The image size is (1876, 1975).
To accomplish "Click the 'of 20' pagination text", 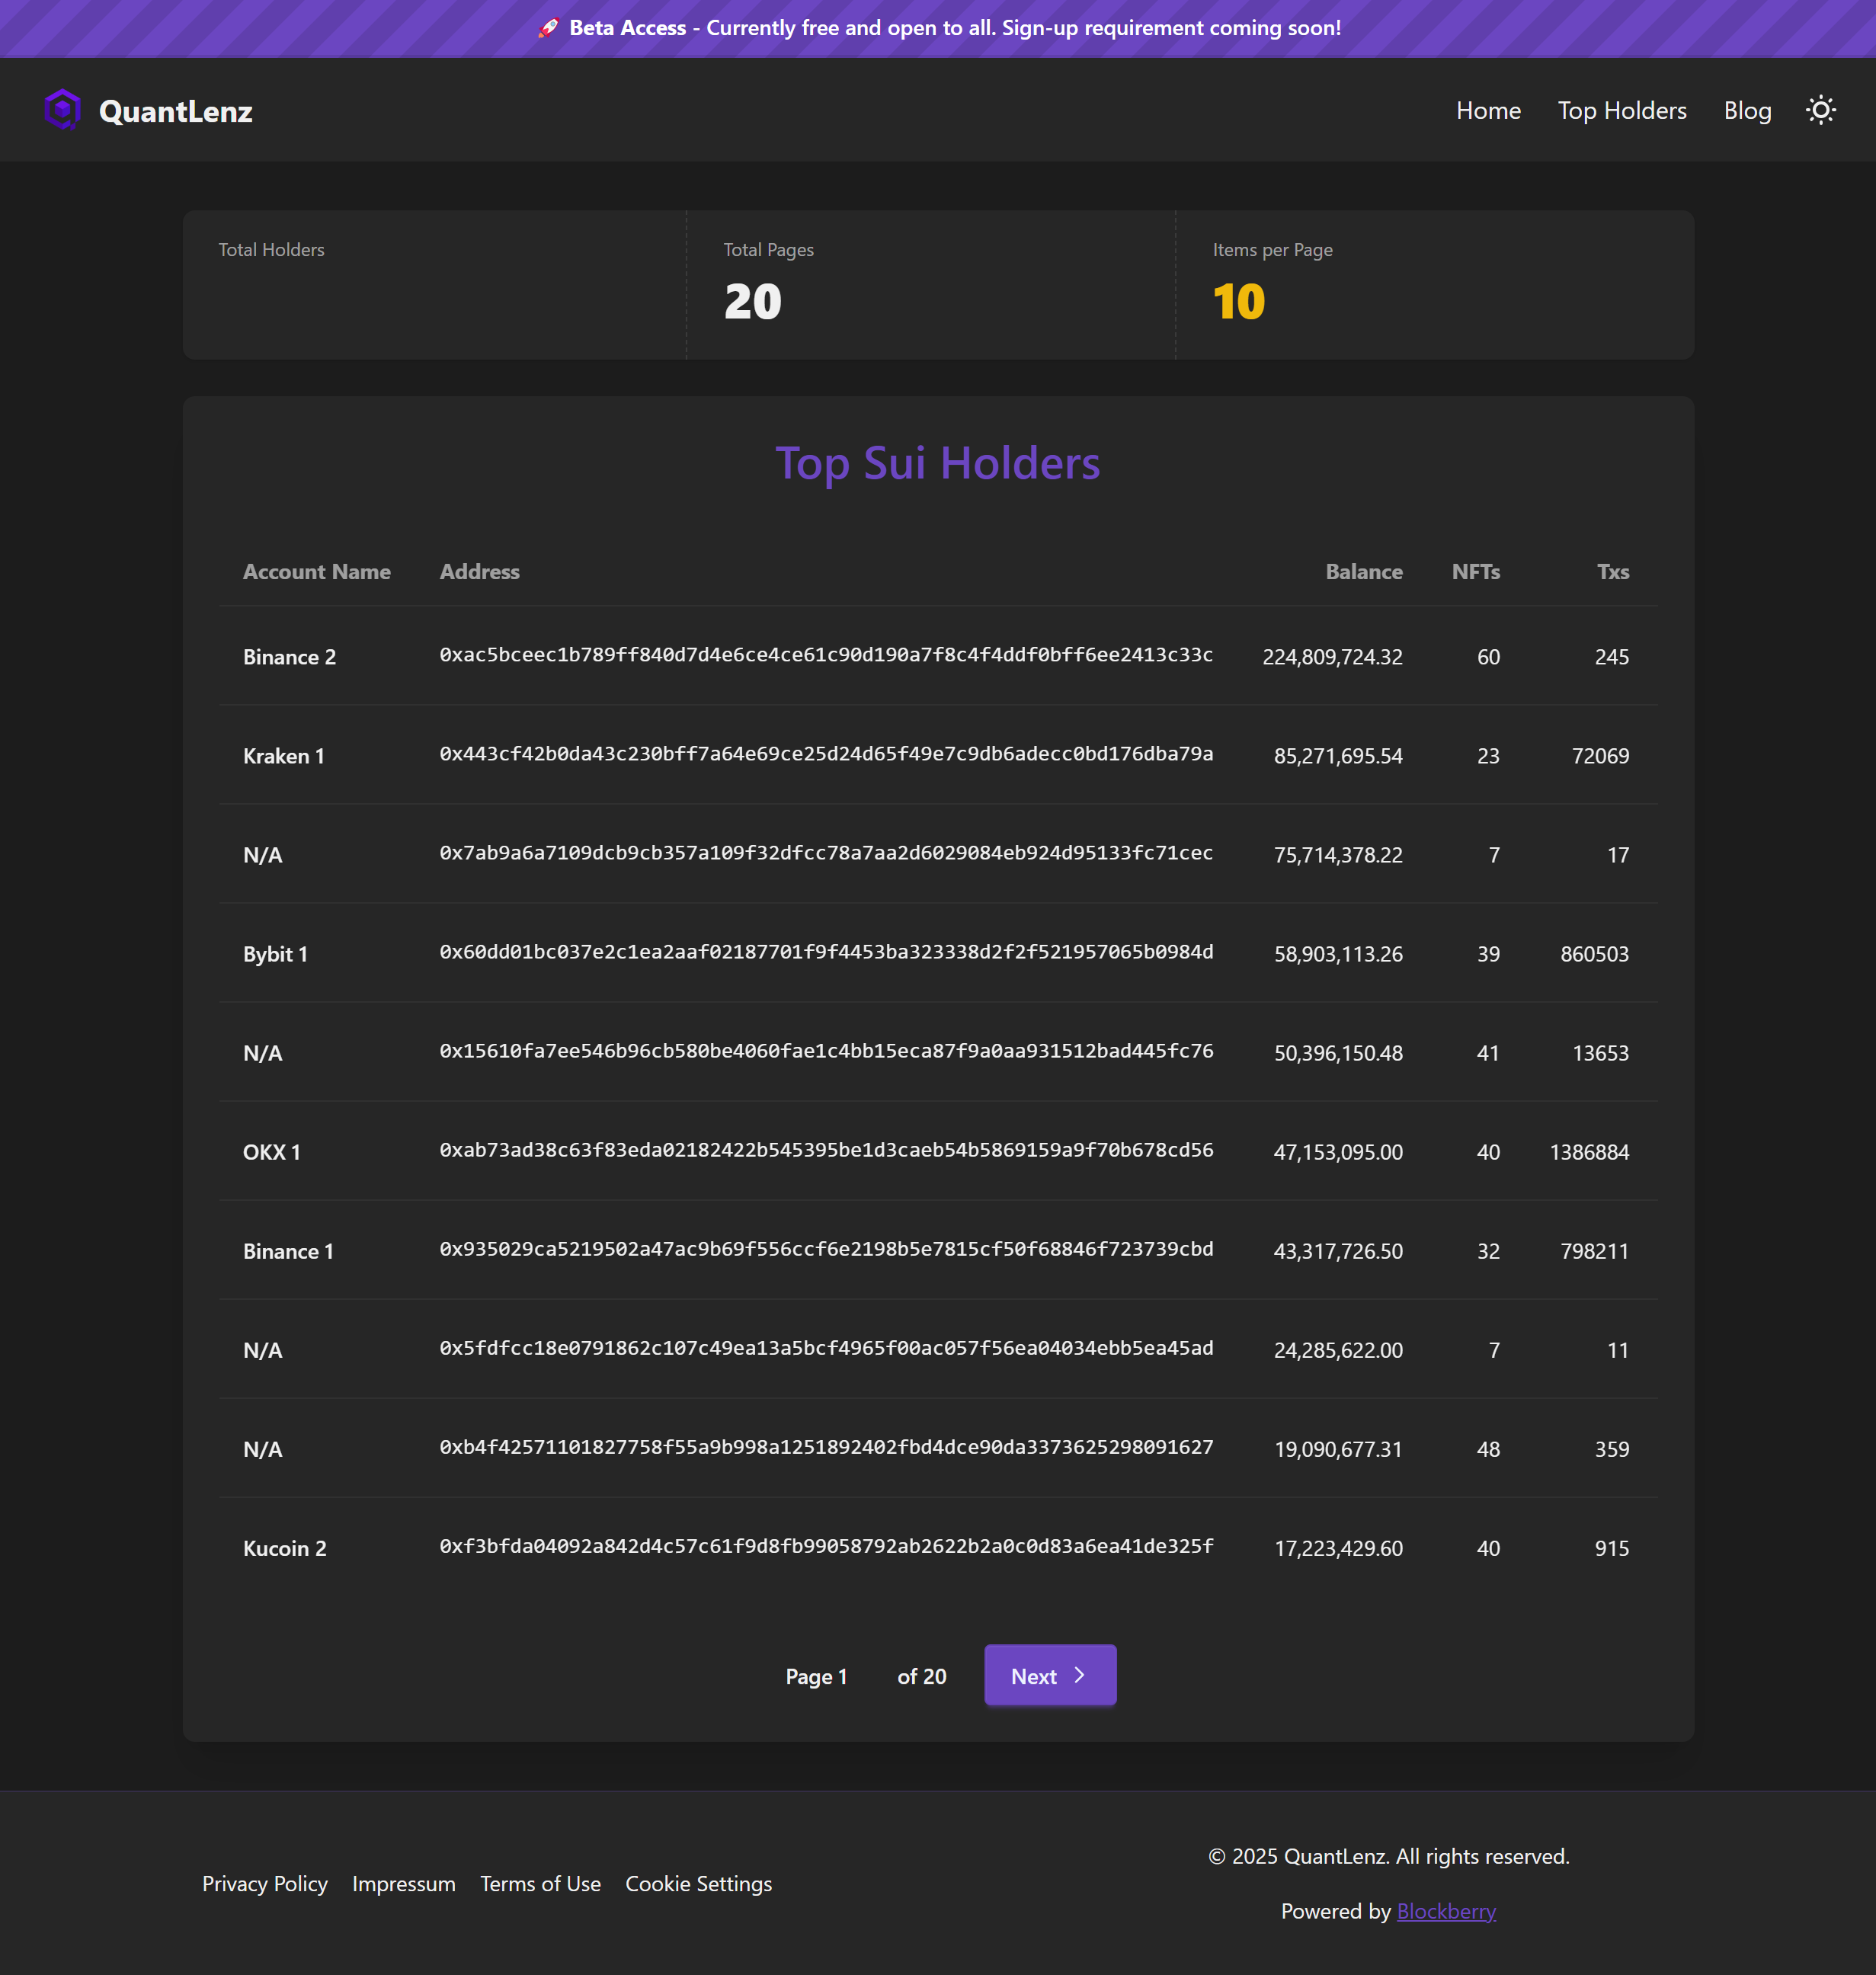I will pos(922,1677).
